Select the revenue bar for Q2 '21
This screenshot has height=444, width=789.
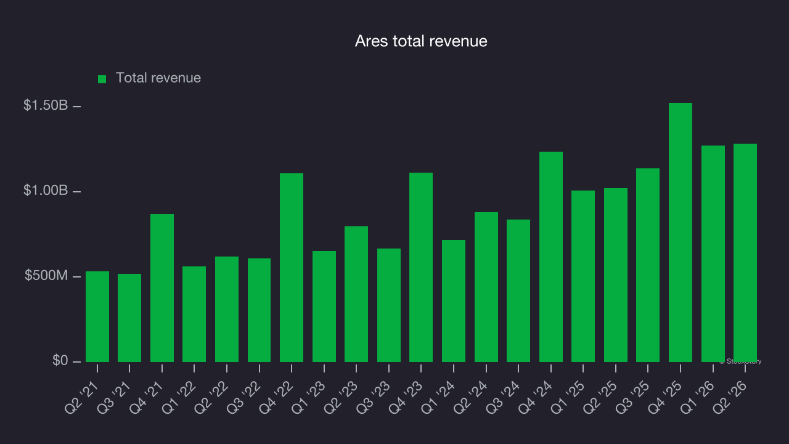97,316
